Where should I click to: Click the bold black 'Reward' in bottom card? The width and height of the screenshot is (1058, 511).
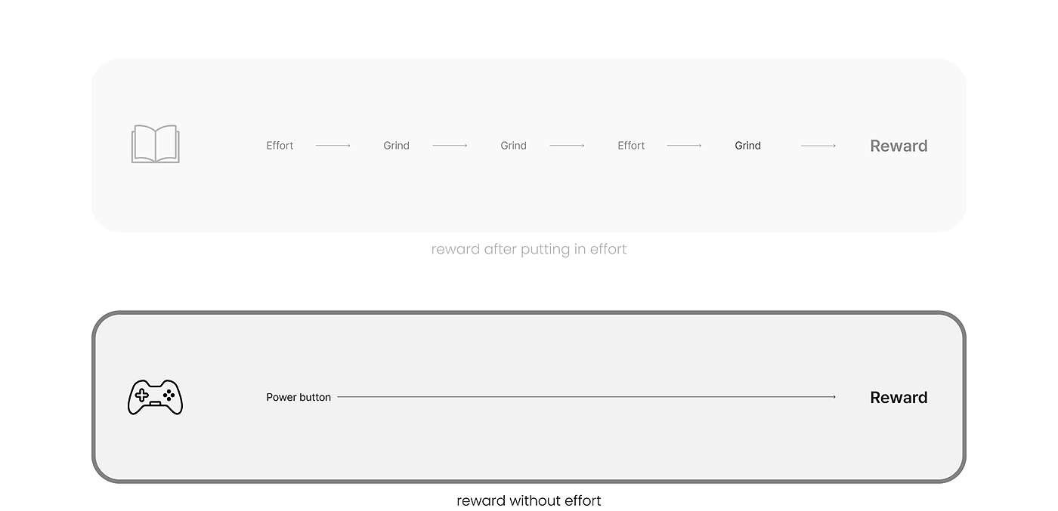[899, 398]
